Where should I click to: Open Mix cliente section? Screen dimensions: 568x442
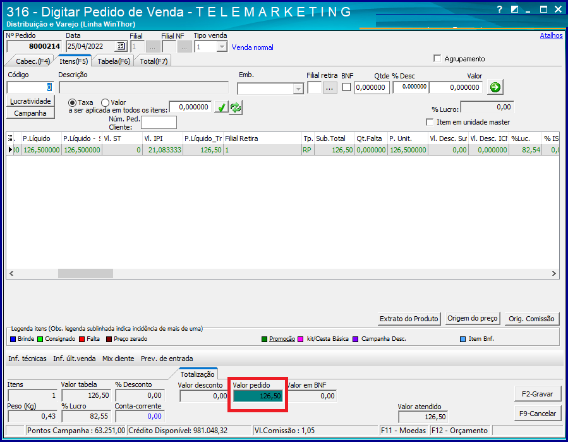click(118, 359)
